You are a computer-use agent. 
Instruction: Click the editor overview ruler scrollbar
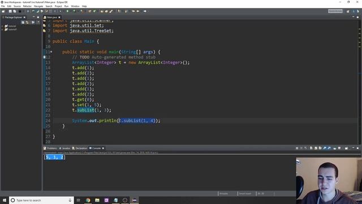pos(360,82)
